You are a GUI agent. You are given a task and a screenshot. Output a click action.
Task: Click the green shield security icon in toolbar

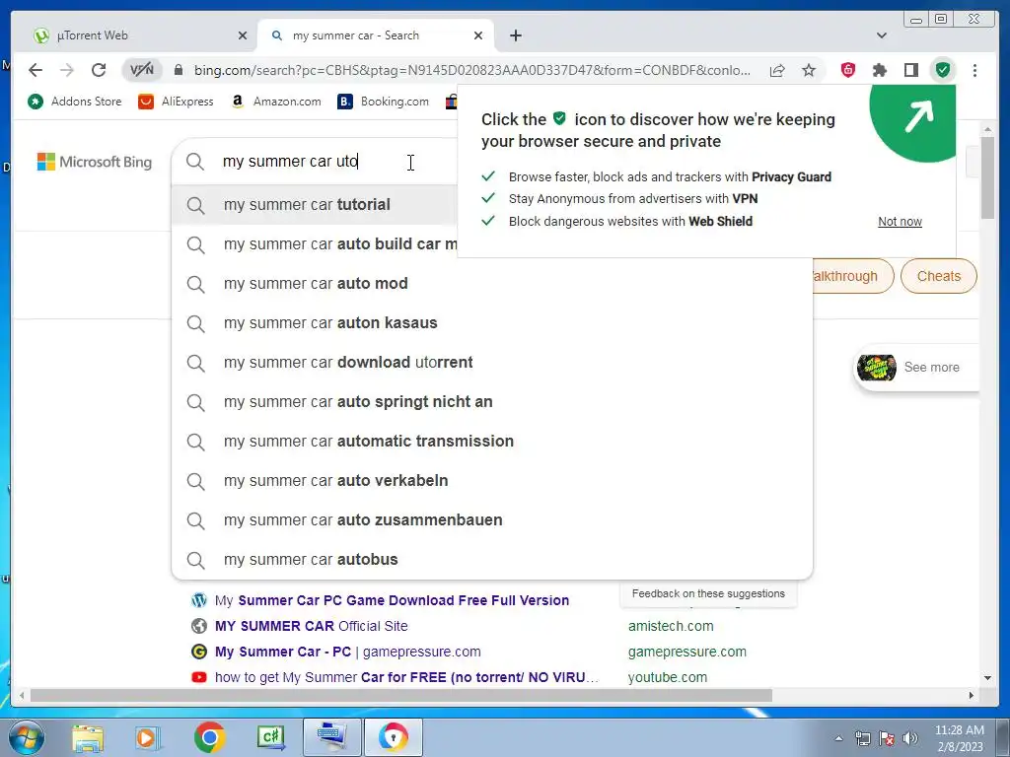coord(943,70)
